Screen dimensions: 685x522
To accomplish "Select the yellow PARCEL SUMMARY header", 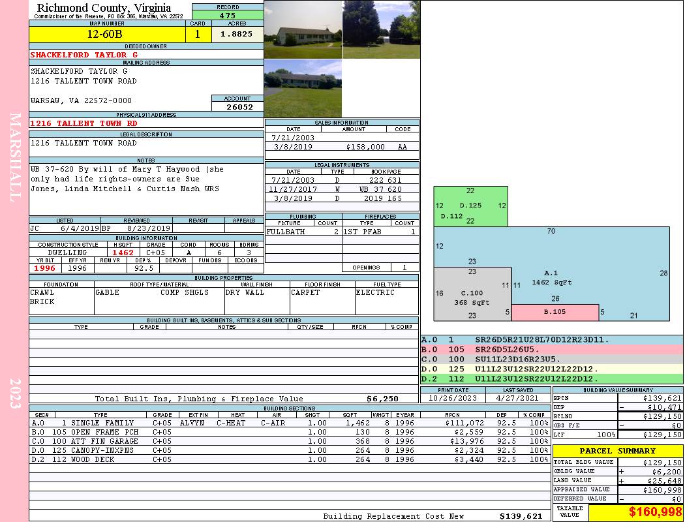I will [618, 451].
